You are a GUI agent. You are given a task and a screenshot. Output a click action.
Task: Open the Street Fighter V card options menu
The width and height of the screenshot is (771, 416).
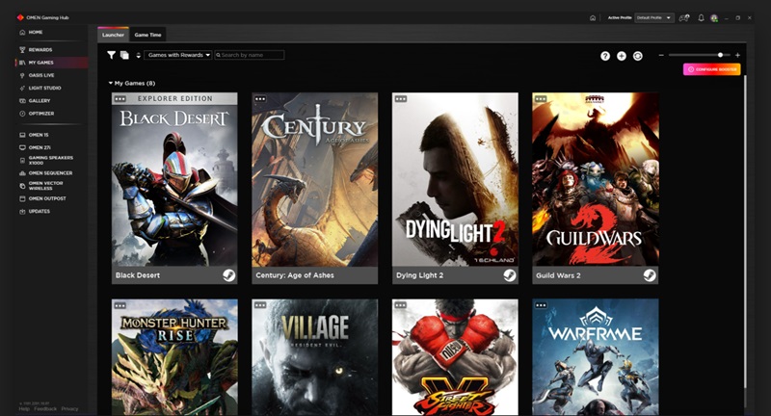click(x=401, y=305)
